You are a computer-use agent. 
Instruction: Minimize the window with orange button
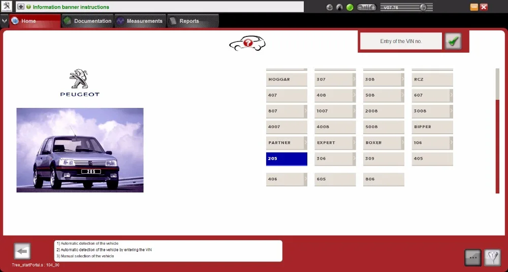click(x=474, y=7)
